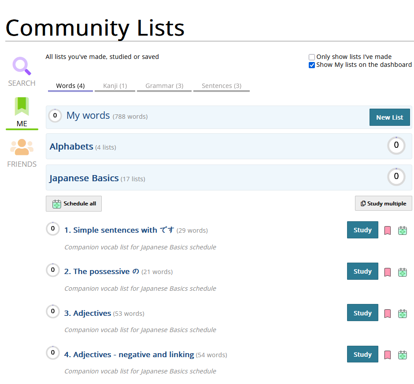This screenshot has height=384, width=414.
Task: Click pink bookmark icon for Simple sentences list
Action: pos(388,230)
